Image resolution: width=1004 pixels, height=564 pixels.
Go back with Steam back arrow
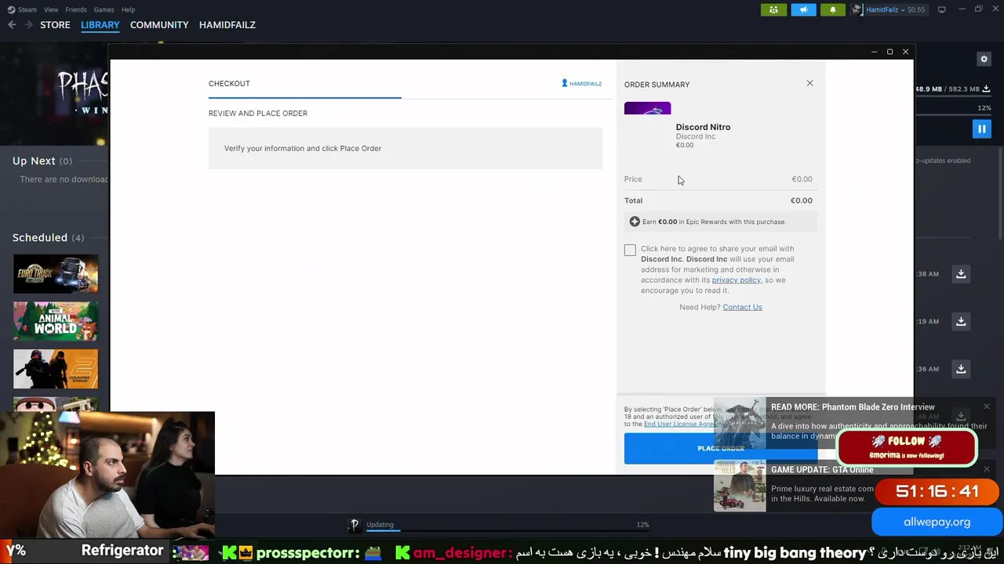[12, 25]
